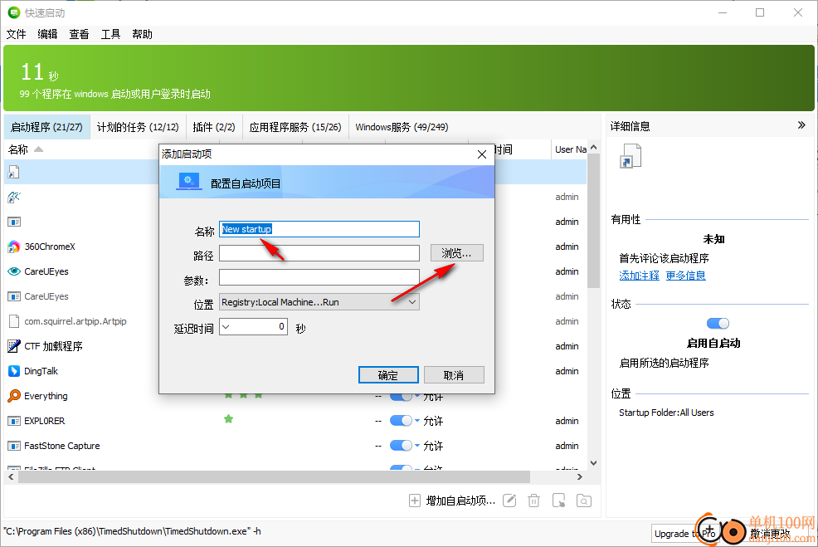The height and width of the screenshot is (547, 818).
Task: Switch to 启动程序 (21/27) tab
Action: coord(47,127)
